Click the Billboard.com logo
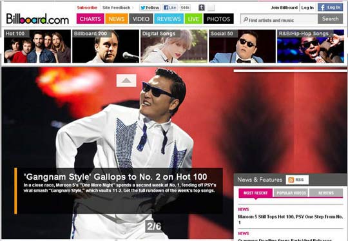This screenshot has width=348, height=241. click(37, 19)
